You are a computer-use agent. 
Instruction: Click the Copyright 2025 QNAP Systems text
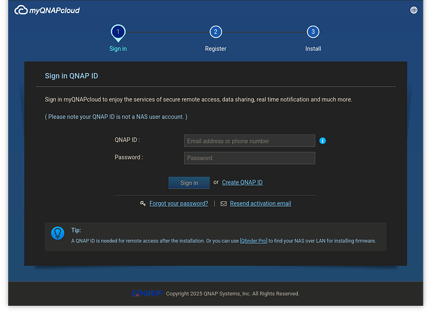pyautogui.click(x=233, y=294)
